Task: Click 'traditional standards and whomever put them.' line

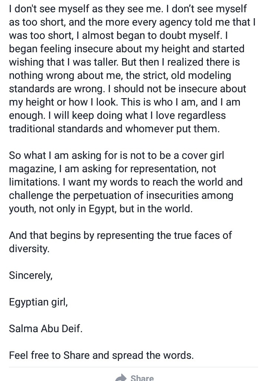Action: [x=114, y=128]
